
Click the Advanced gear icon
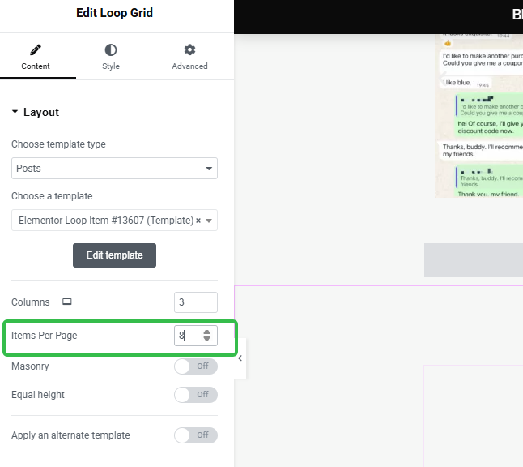189,50
